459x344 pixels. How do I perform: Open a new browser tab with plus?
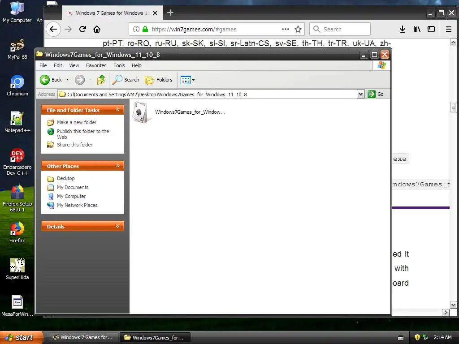coord(170,13)
